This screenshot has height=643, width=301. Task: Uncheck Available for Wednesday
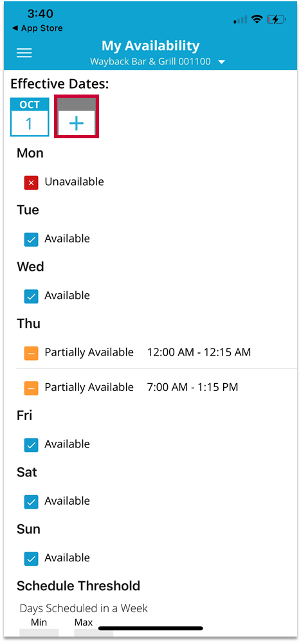(x=31, y=296)
